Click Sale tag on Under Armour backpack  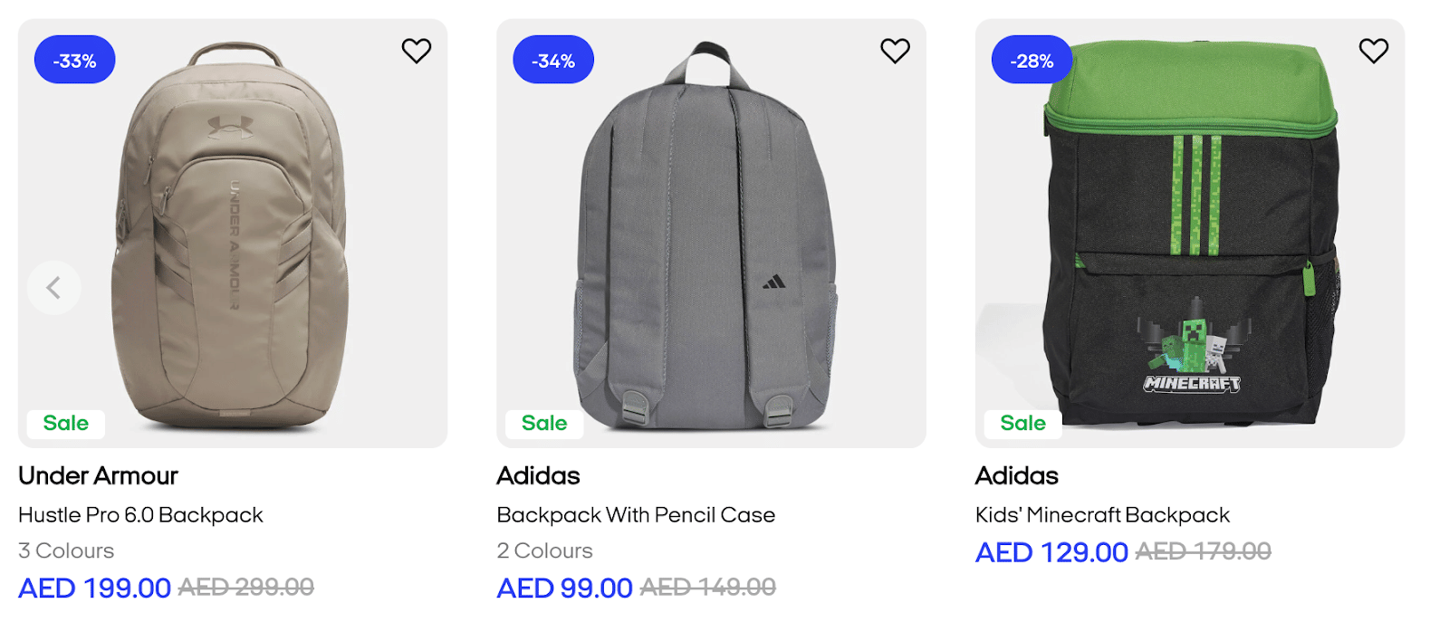coord(66,423)
